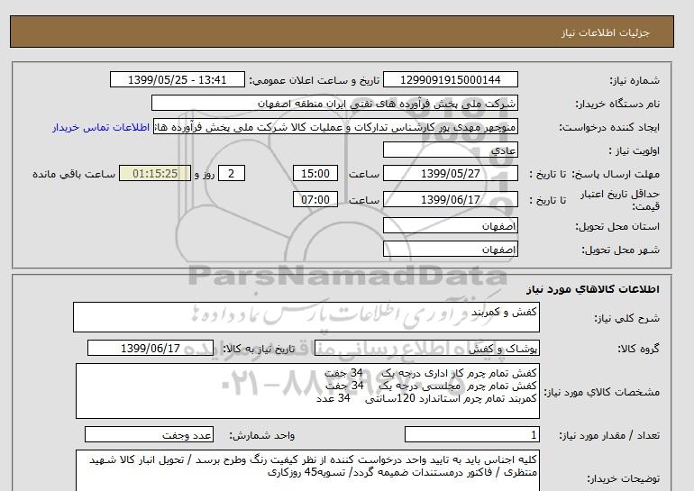This screenshot has width=694, height=491.
Task: Click the label شرح کلی نیاز
Action: (626, 318)
